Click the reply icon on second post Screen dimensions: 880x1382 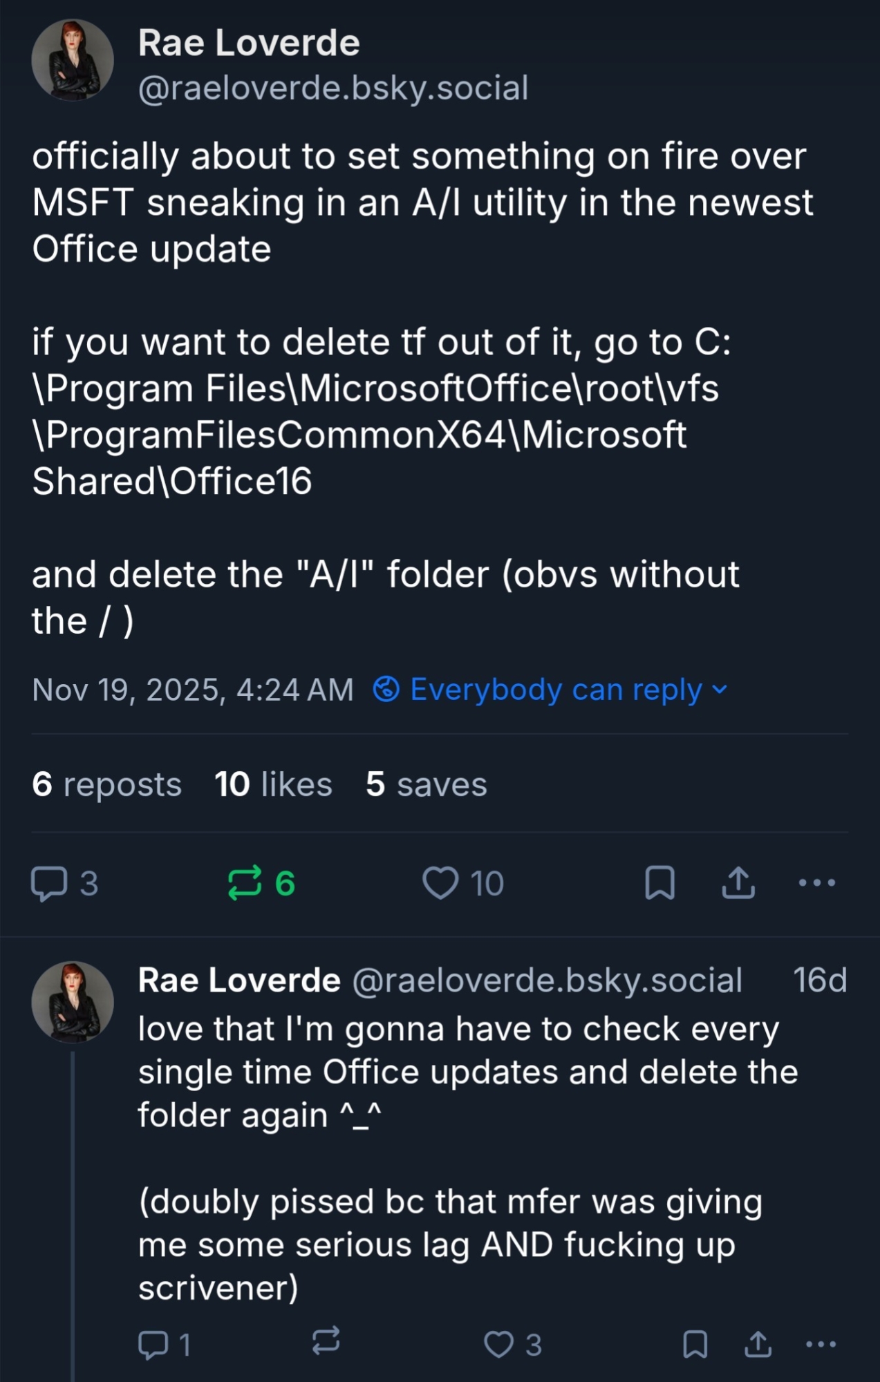coord(153,1345)
